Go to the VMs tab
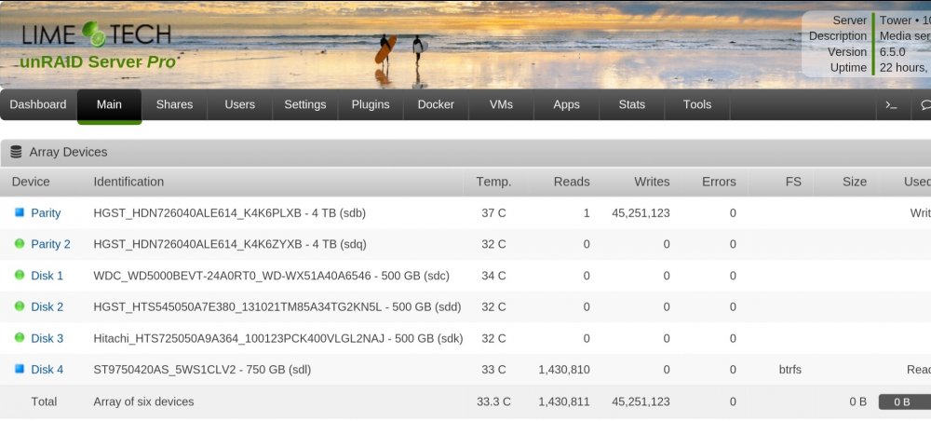 [501, 104]
